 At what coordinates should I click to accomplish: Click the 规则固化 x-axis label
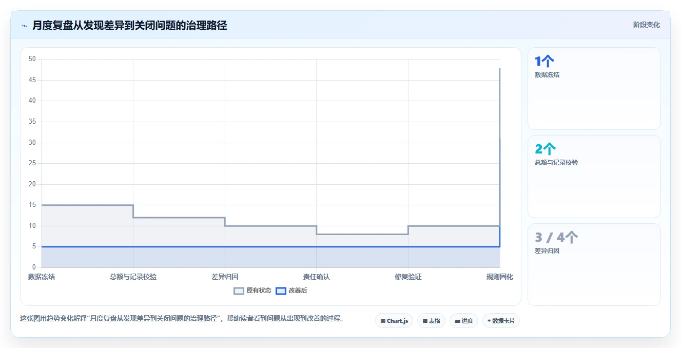499,277
